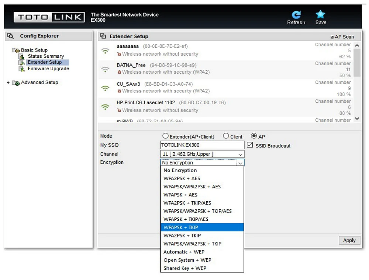Click the Extender Setup panel header icon

[x=103, y=36]
